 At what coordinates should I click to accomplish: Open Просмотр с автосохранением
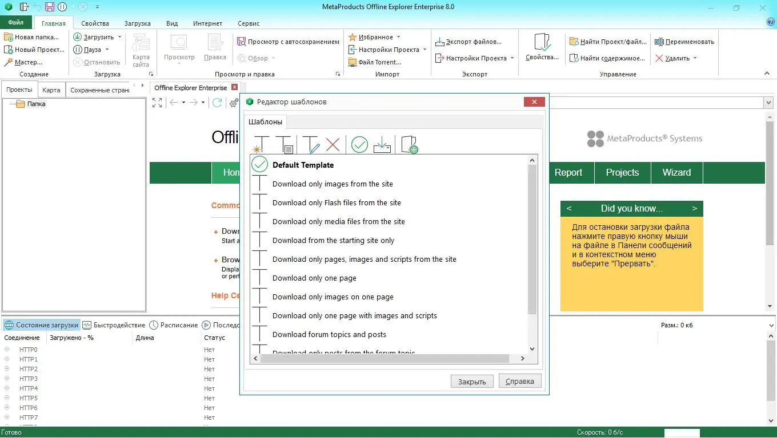[x=289, y=42]
